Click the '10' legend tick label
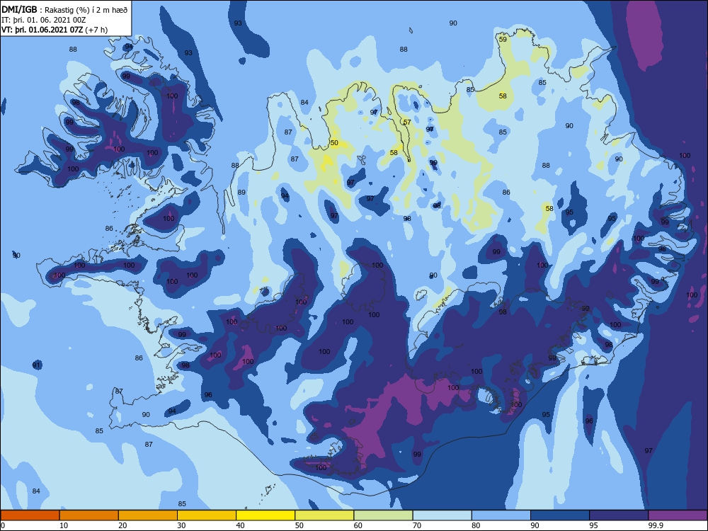This screenshot has width=708, height=531. (x=64, y=525)
